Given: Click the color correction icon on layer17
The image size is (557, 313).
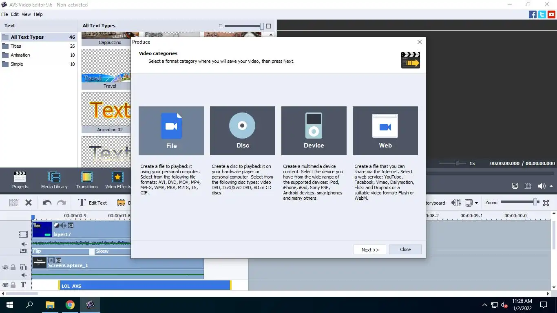Looking at the screenshot, I should tap(57, 225).
